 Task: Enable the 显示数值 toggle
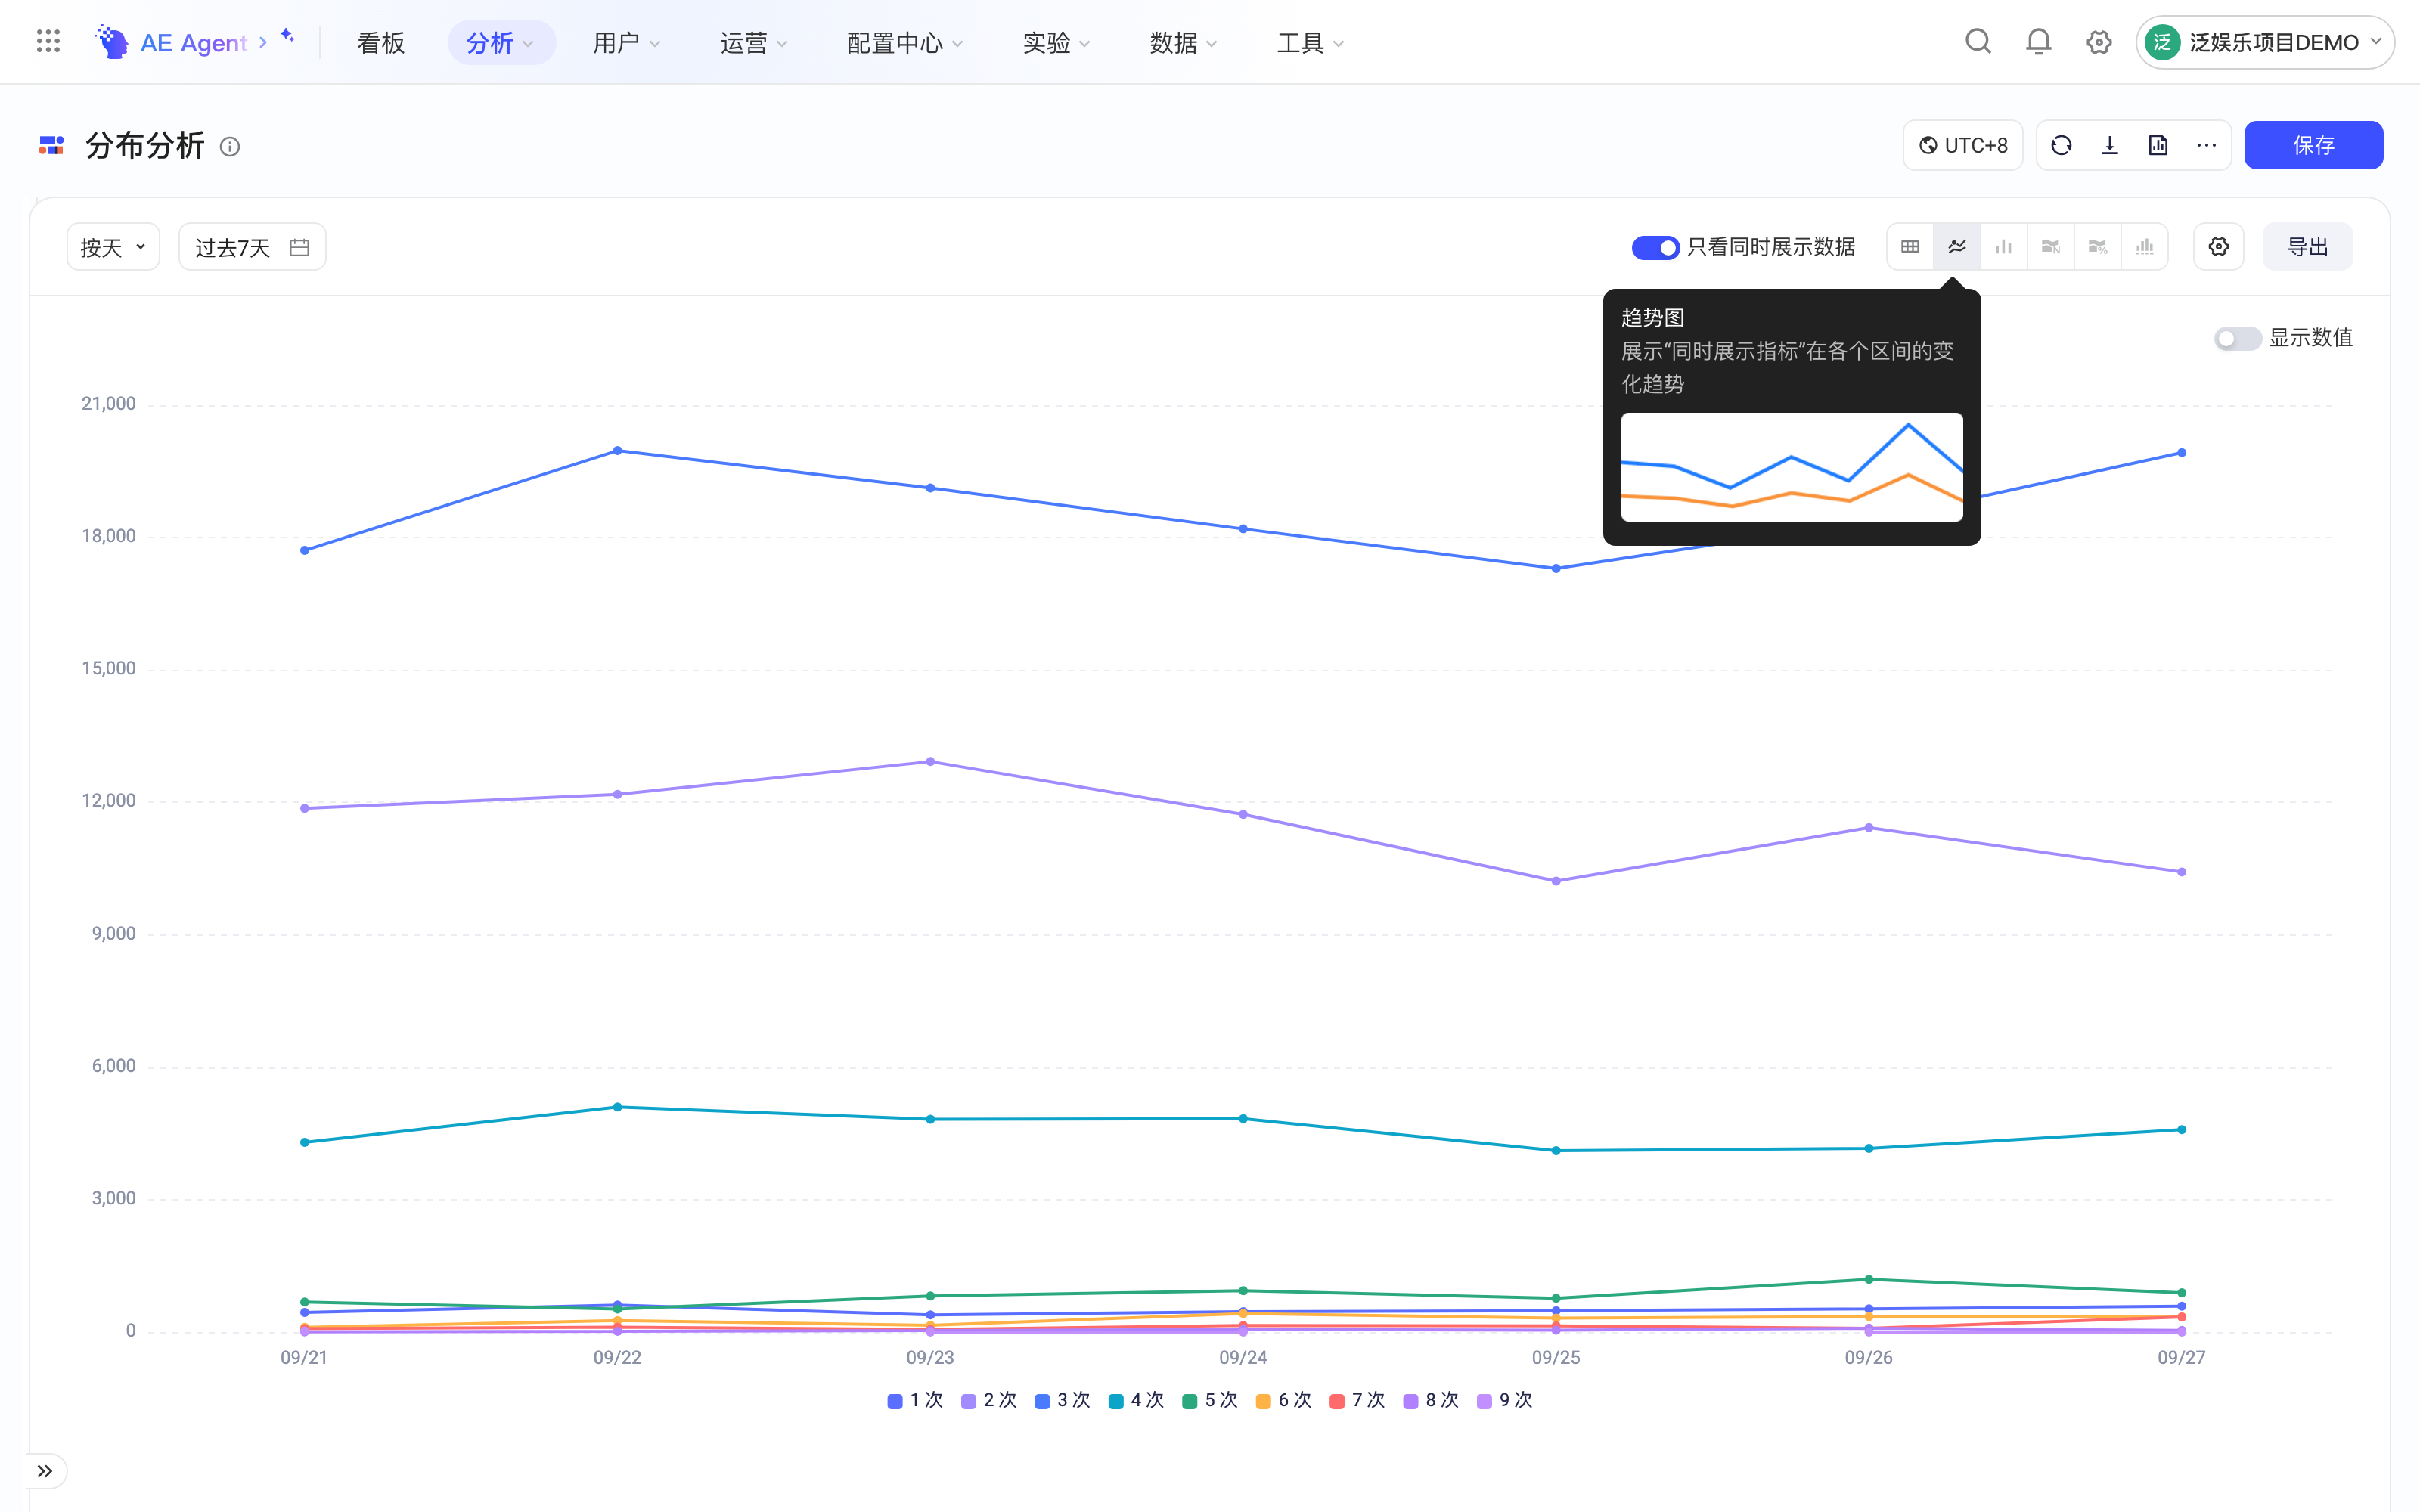click(2237, 338)
